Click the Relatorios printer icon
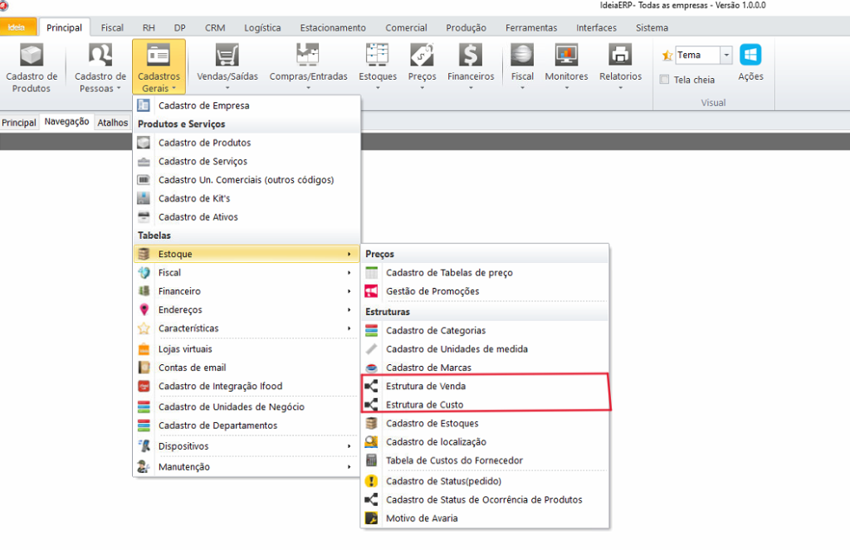850x550 pixels. pos(620,56)
